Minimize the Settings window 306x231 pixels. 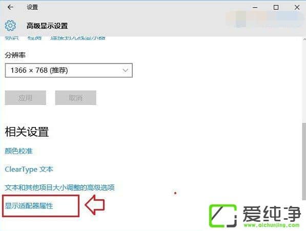point(255,7)
